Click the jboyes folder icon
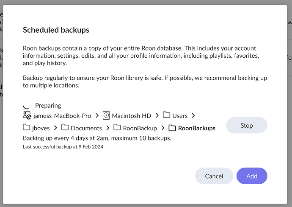This screenshot has height=207, width=292. 26,127
